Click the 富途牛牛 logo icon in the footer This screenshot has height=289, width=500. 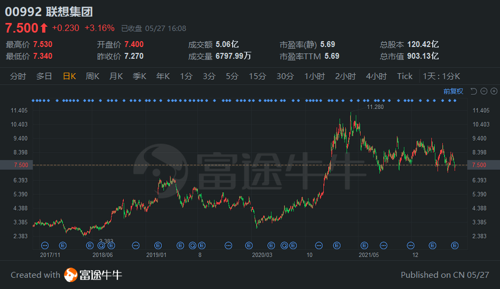tap(71, 275)
